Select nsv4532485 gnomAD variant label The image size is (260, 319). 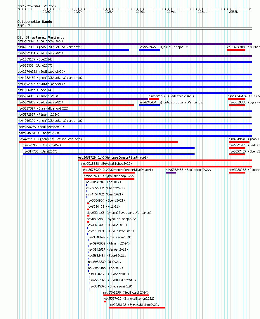tap(50, 78)
